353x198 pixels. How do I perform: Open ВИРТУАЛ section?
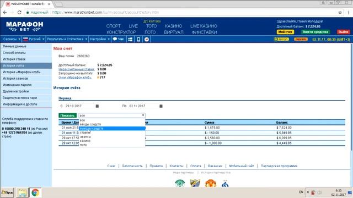tap(174, 32)
